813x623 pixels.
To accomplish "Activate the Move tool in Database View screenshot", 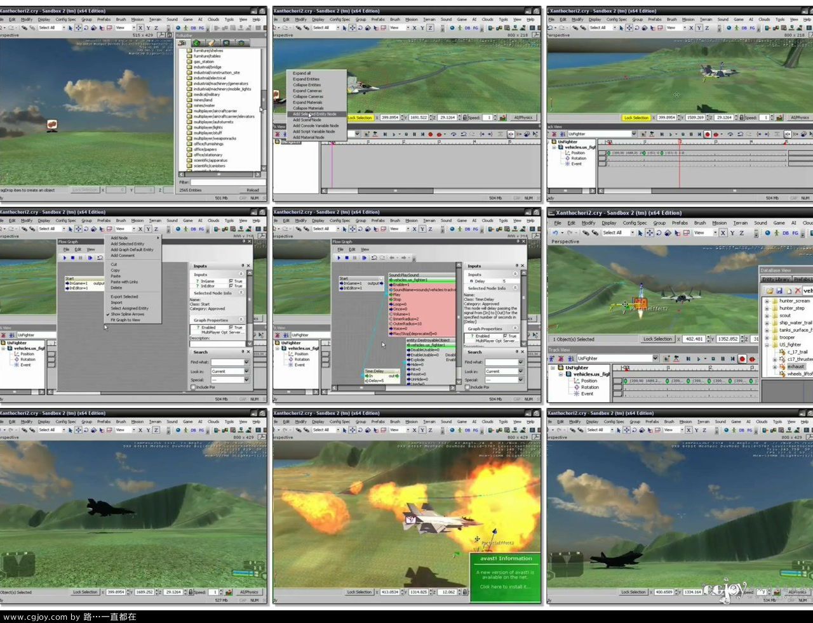I will (650, 233).
